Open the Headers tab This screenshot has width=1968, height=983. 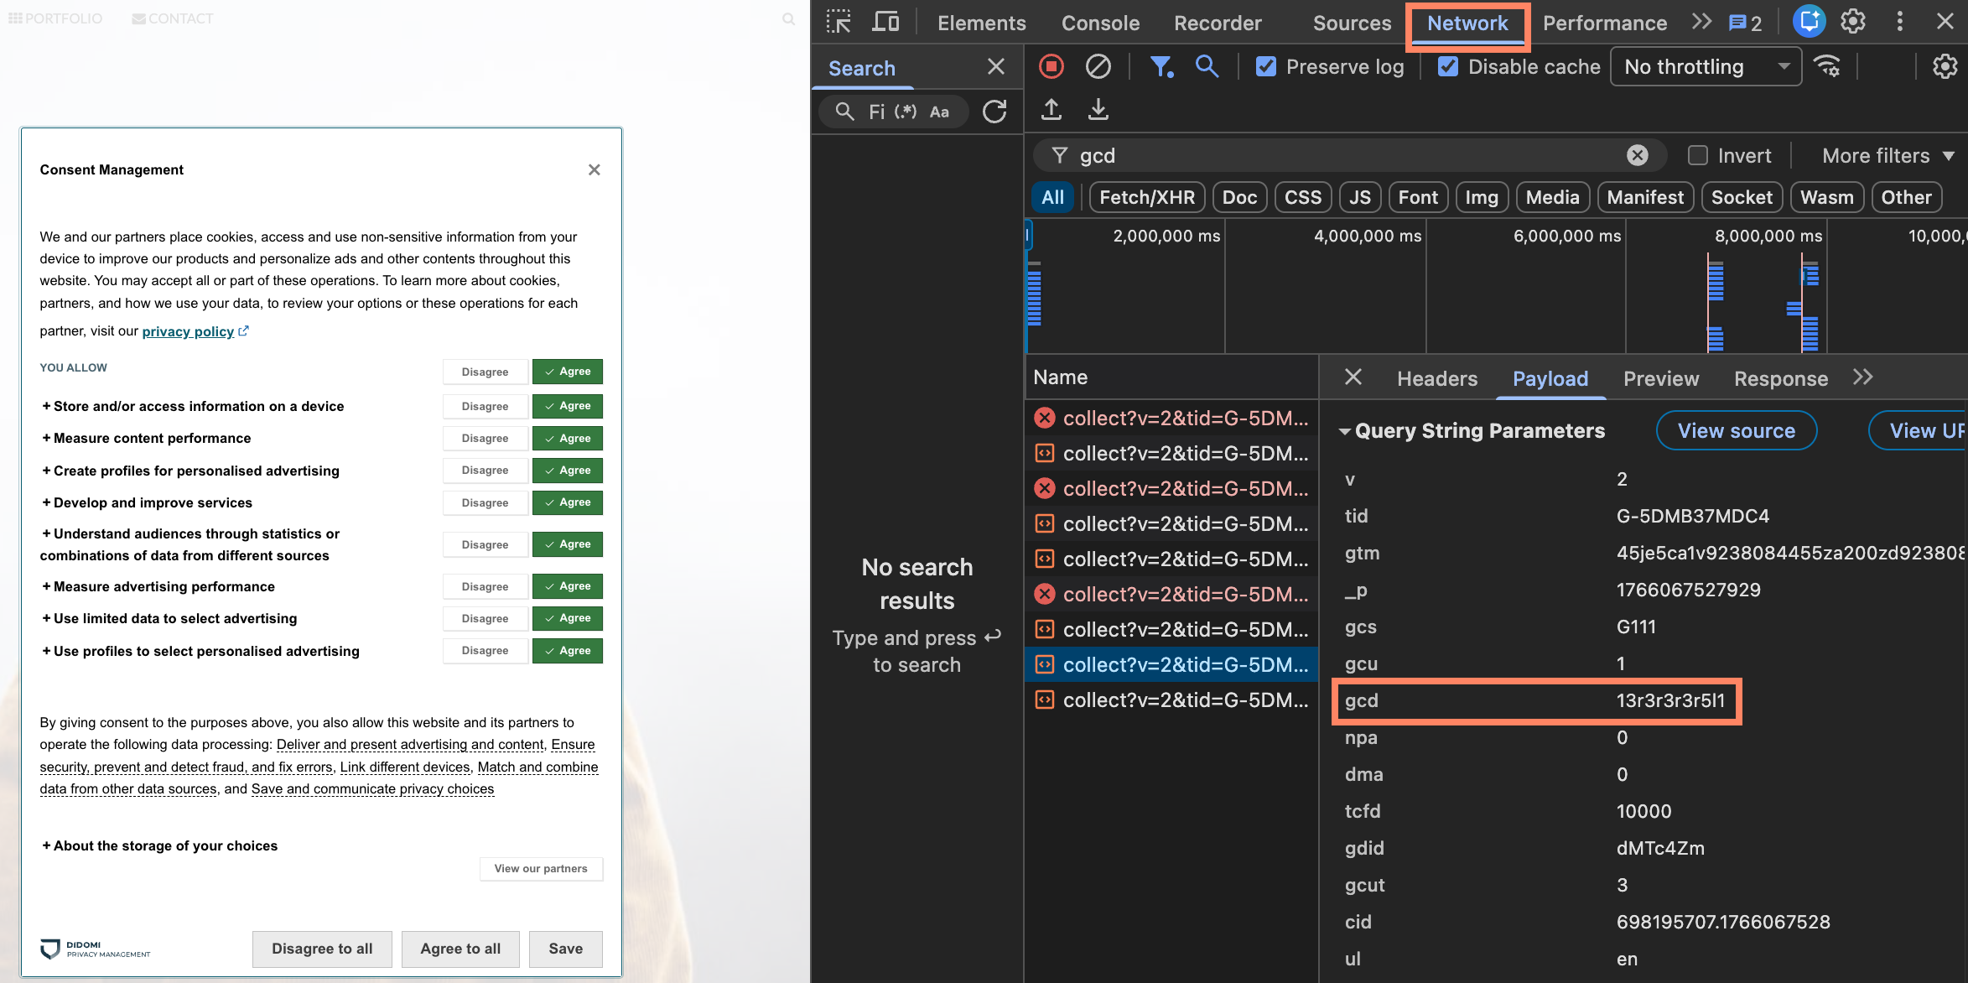[1436, 378]
